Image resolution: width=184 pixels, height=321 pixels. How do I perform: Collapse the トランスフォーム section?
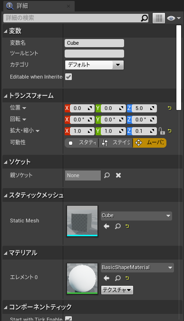pyautogui.click(x=6, y=96)
